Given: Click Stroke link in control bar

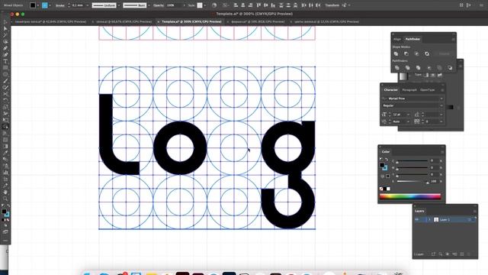Looking at the screenshot, I should (x=59, y=5).
